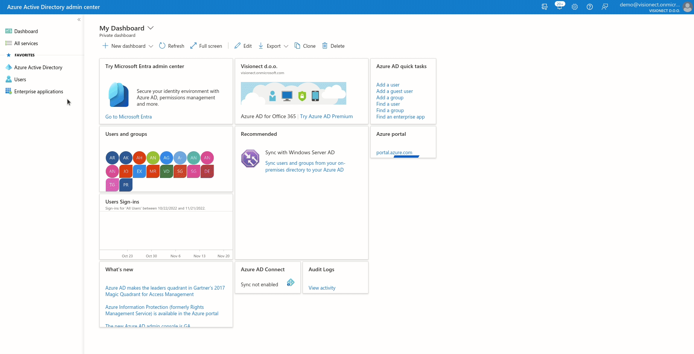This screenshot has width=694, height=354.
Task: Collapse the left sidebar menu
Action: pos(79,20)
